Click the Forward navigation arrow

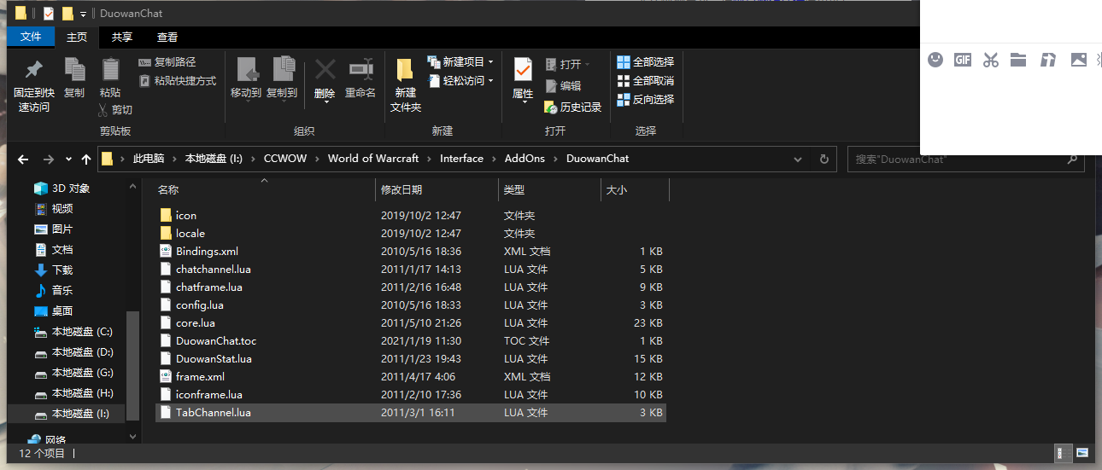coord(49,160)
